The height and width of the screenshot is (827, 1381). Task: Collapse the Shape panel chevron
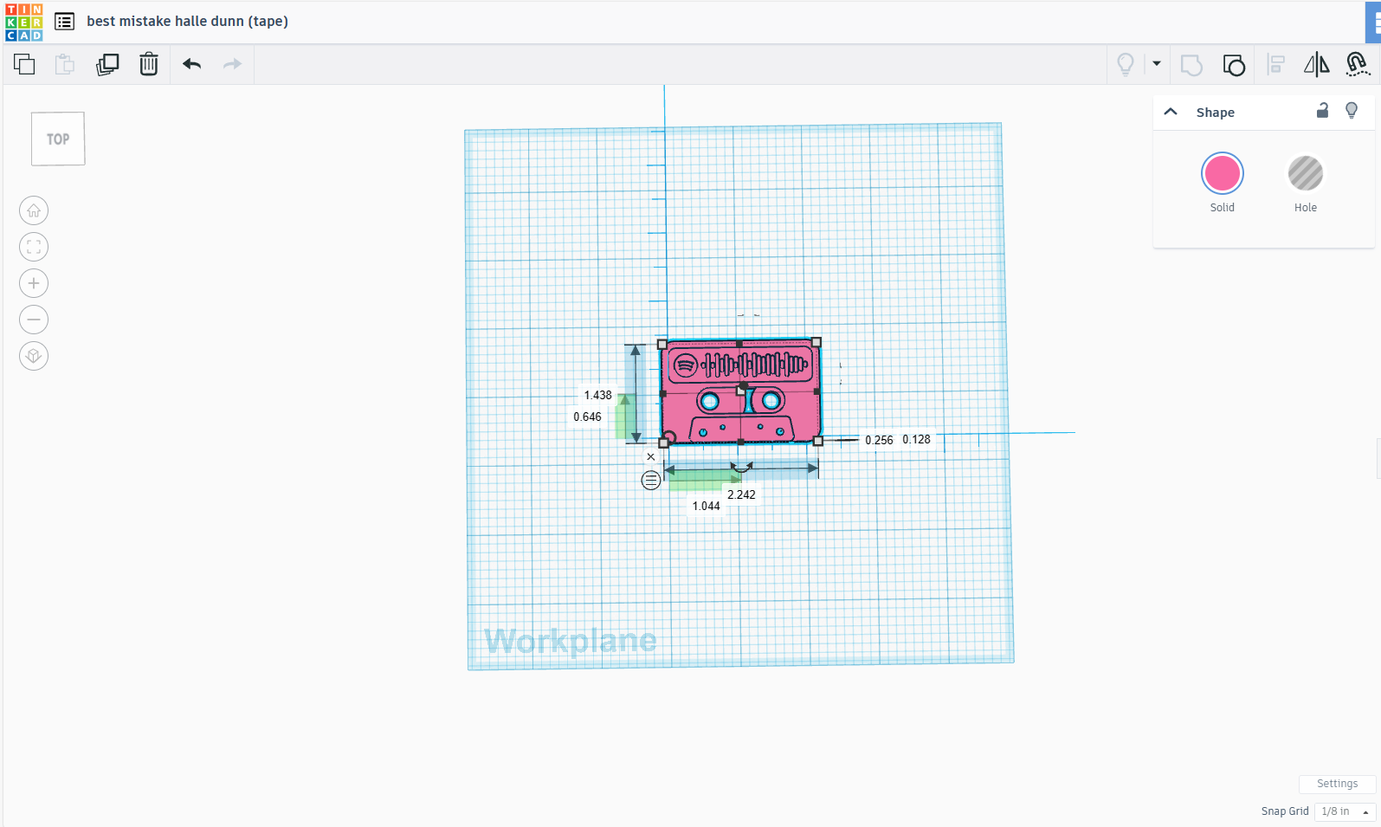(1171, 112)
